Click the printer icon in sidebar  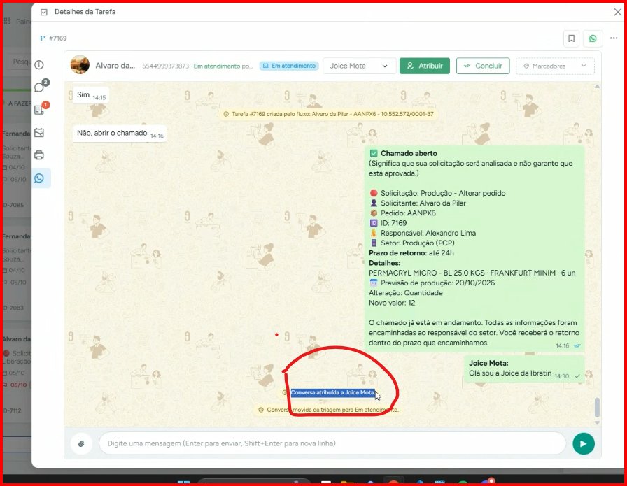pos(39,155)
